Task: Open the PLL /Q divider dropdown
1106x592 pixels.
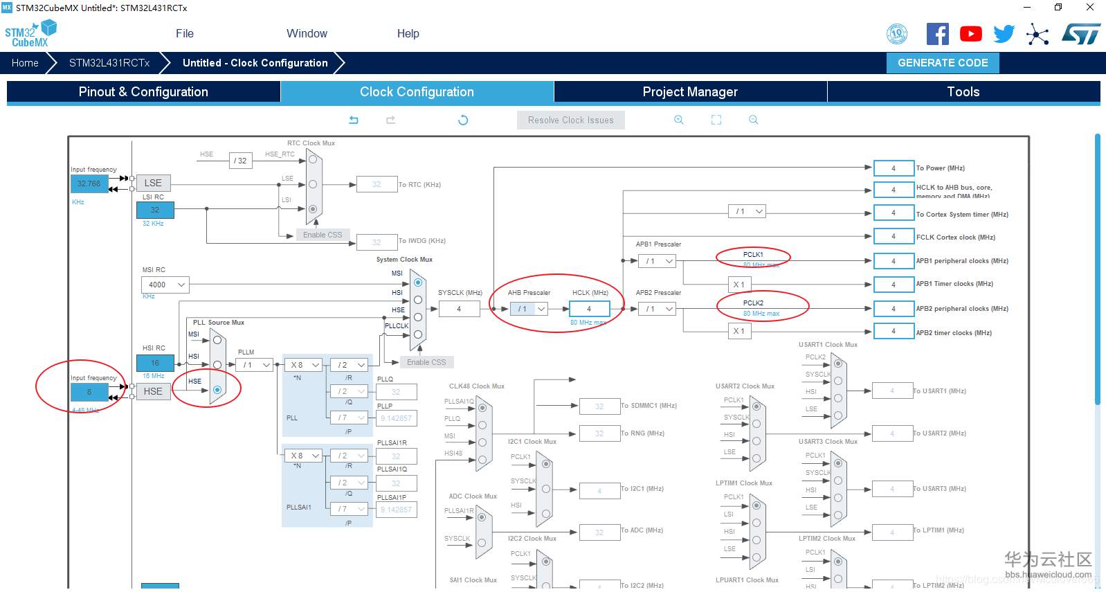Action: pos(350,391)
